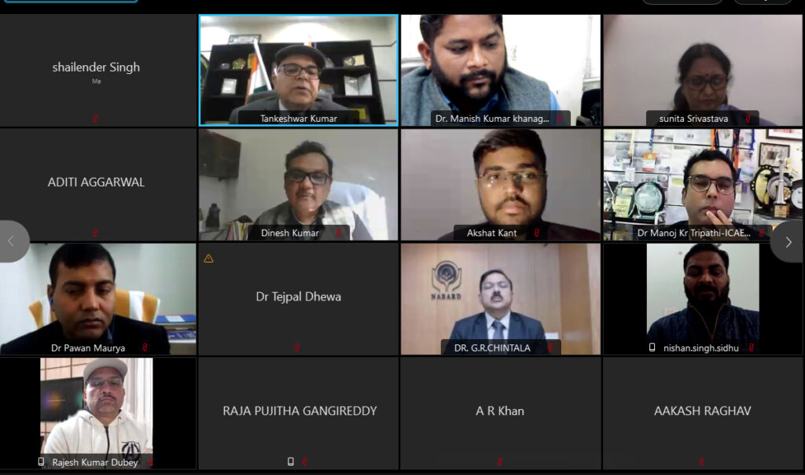The height and width of the screenshot is (475, 805).
Task: Click muted mic icon beside Akshat Kant name
Action: point(536,233)
